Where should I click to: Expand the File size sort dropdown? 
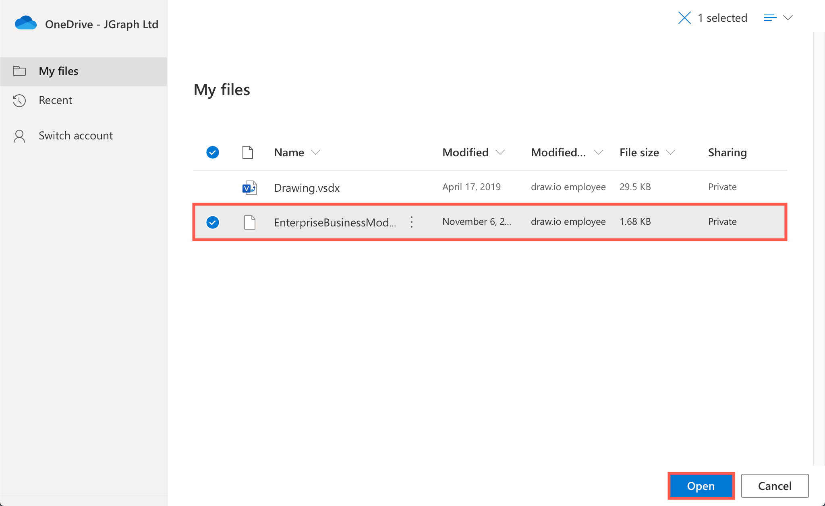coord(670,152)
